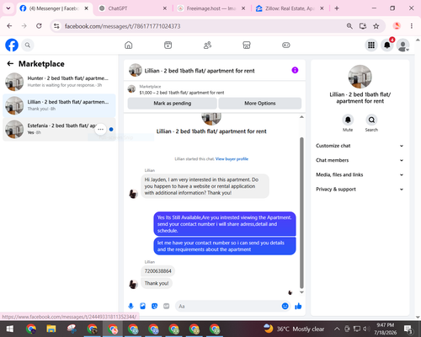Click the message input field
The height and width of the screenshot is (337, 421).
pos(228,306)
